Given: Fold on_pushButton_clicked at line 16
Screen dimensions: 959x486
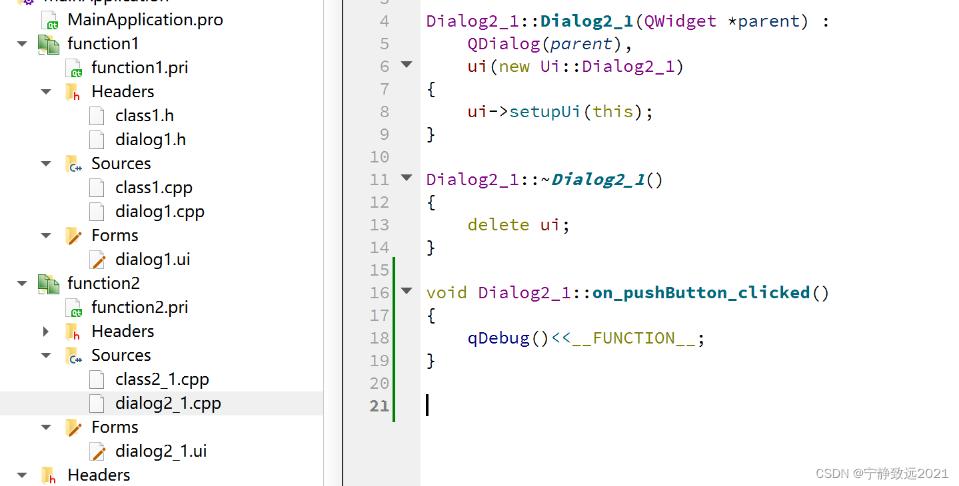Looking at the screenshot, I should click(x=407, y=291).
